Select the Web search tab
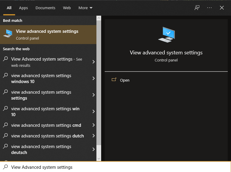231x172 pixels. click(x=67, y=8)
